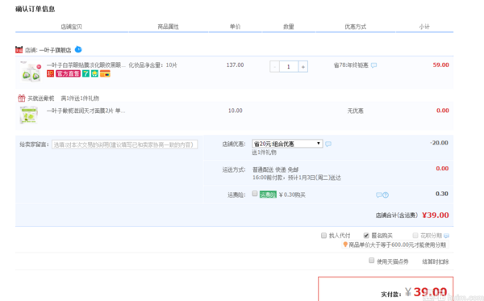Viewport: 484px width, 301px height.
Task: Enable the 找人代付 checkbox
Action: pyautogui.click(x=323, y=236)
